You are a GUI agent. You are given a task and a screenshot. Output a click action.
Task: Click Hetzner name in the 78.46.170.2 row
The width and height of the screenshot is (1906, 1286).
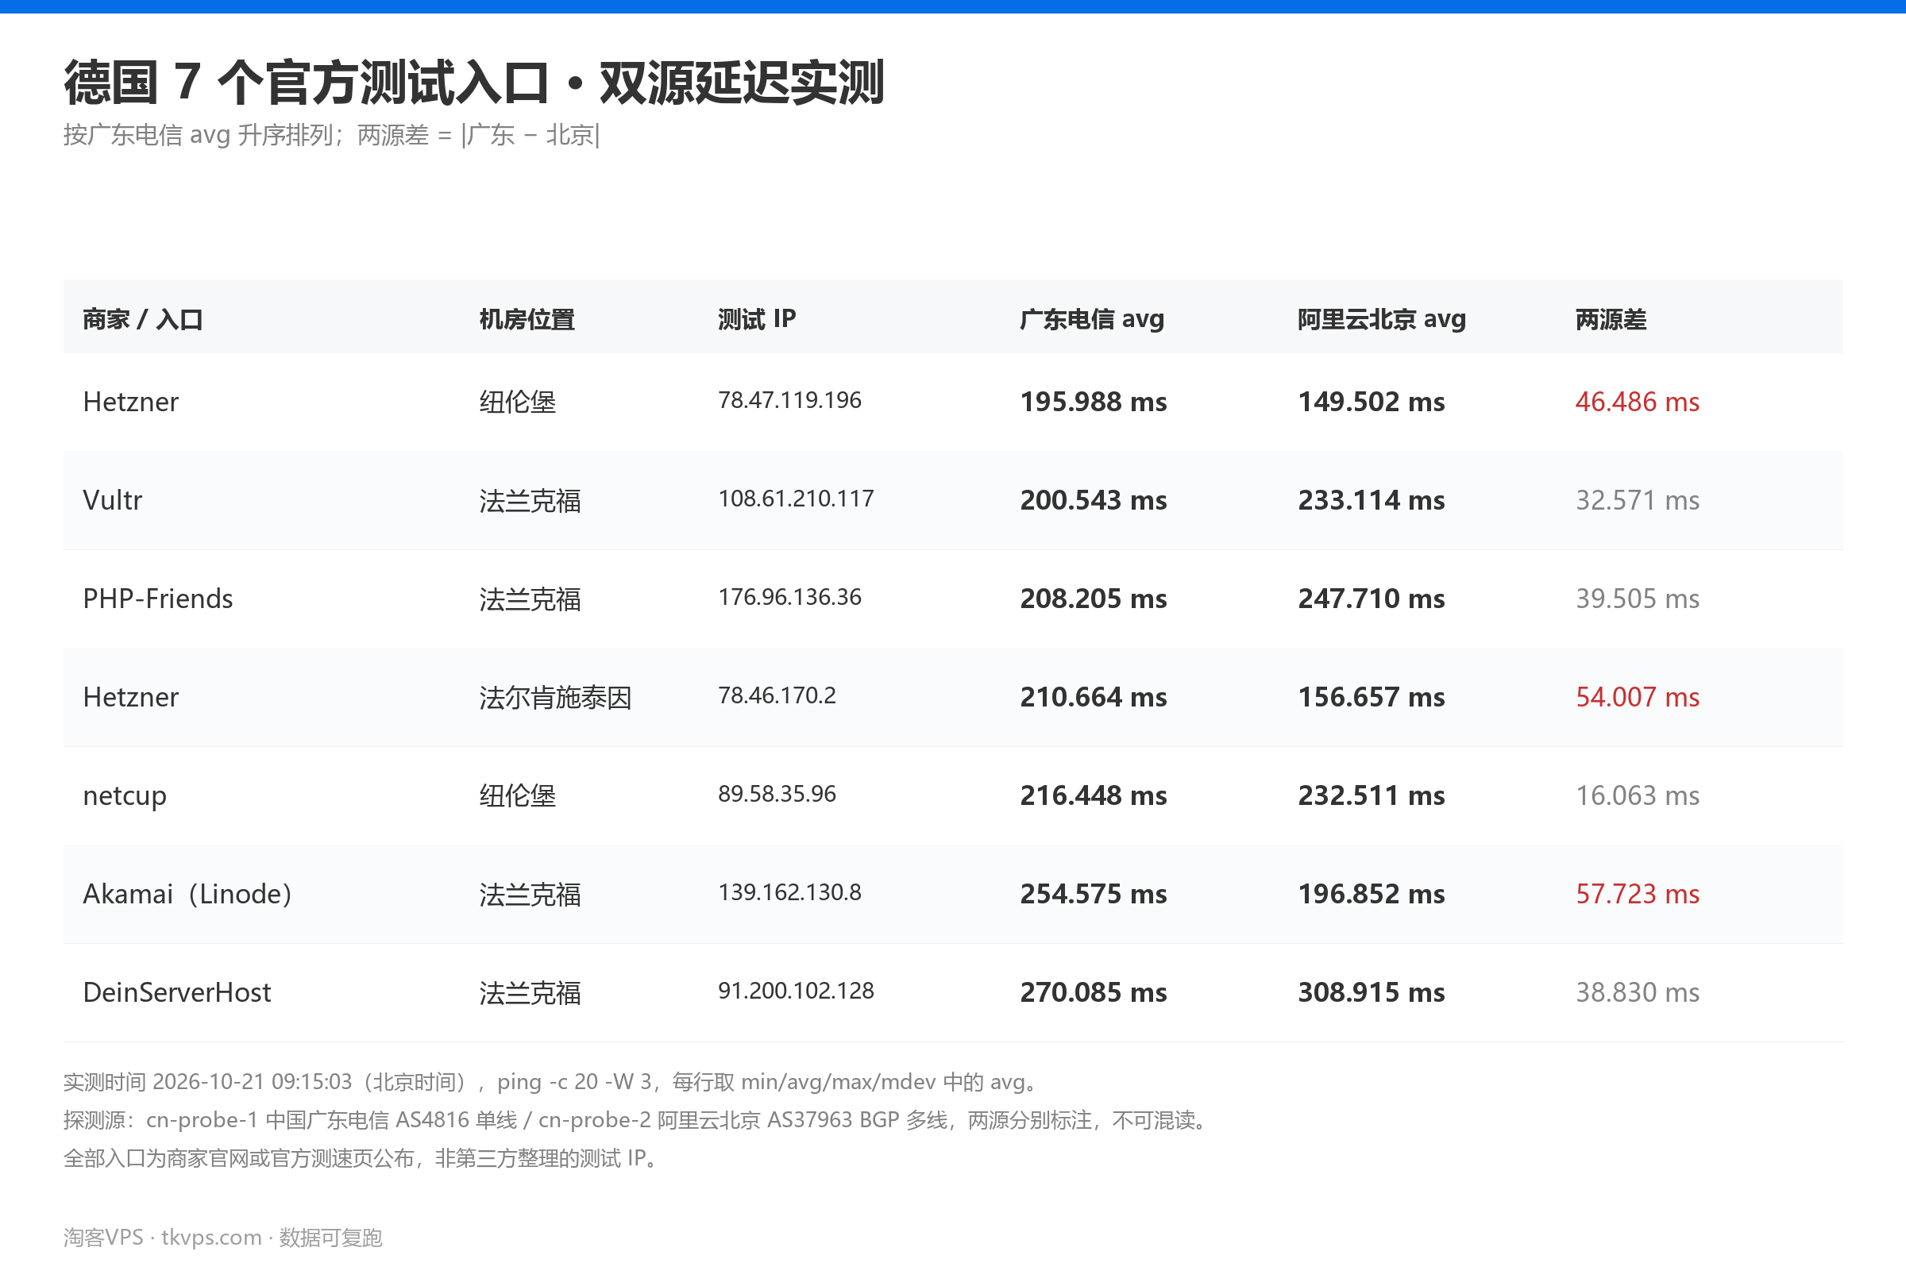(x=130, y=698)
